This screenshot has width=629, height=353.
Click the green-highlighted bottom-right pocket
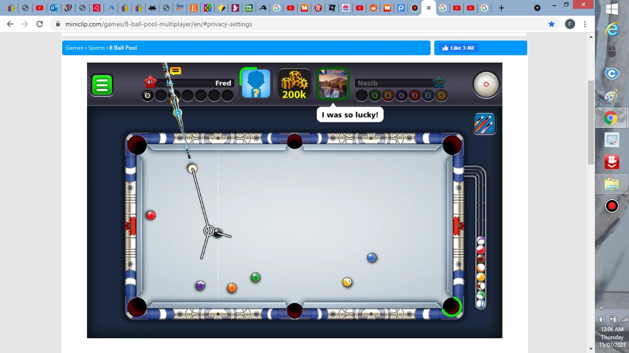tap(452, 307)
